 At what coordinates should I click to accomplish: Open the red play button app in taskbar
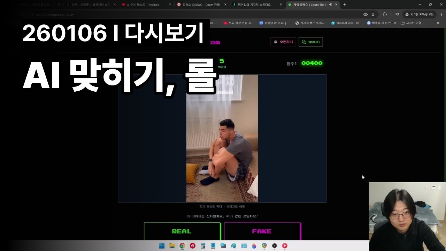285,246
